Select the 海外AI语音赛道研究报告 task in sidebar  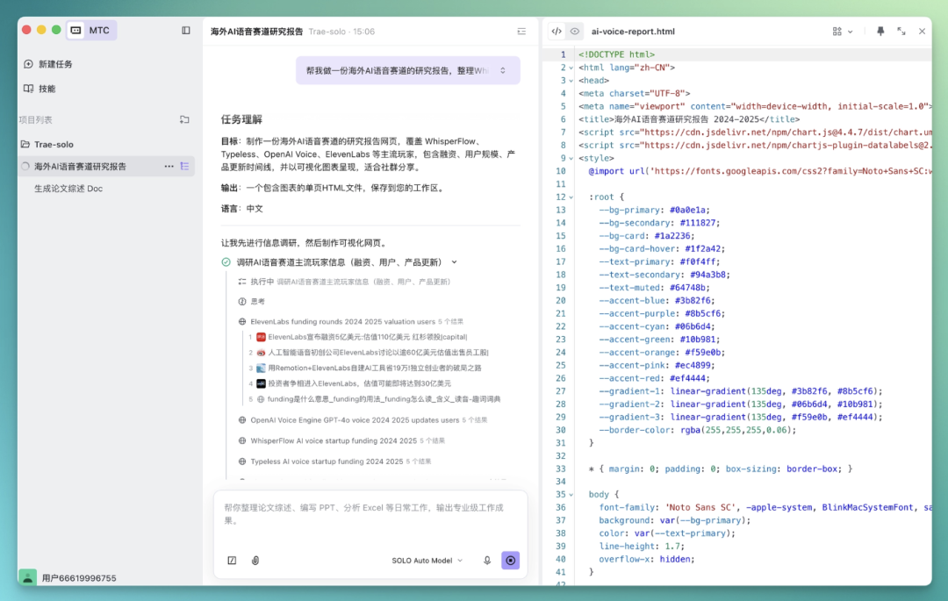(80, 166)
